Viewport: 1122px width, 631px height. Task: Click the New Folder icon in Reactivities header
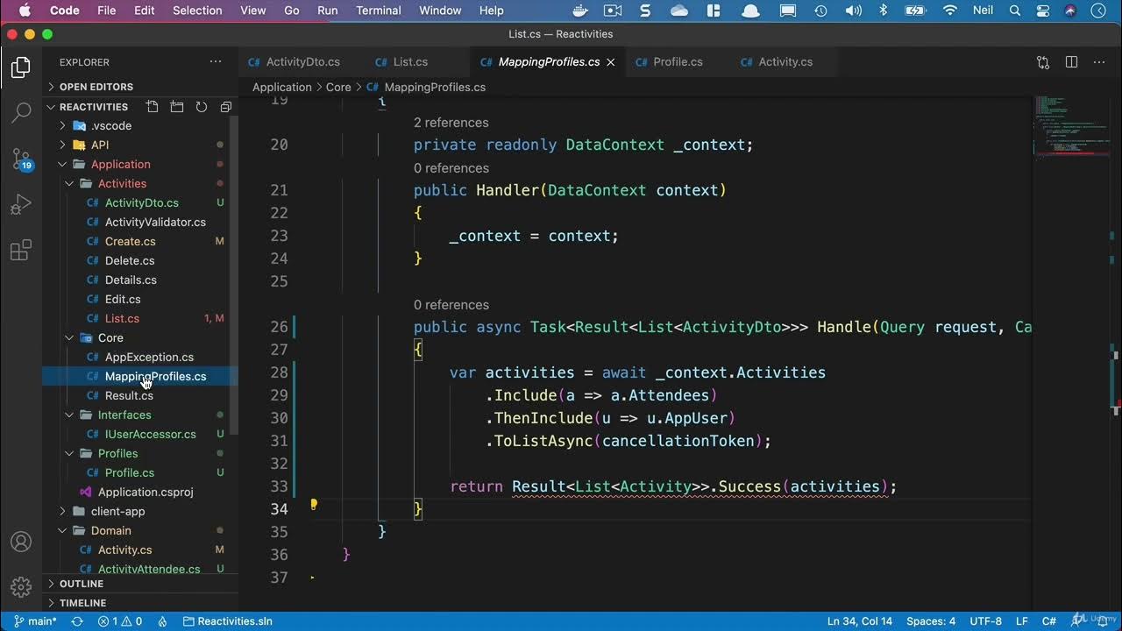pyautogui.click(x=177, y=107)
